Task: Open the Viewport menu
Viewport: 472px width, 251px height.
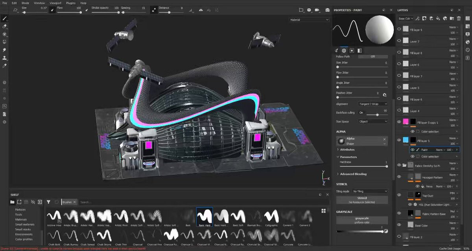Action: pos(55,3)
